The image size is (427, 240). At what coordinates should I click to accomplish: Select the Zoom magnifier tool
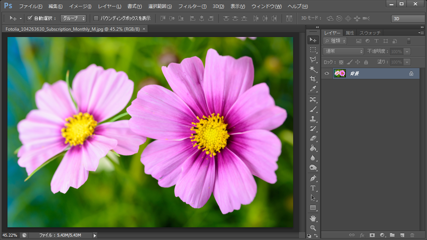point(313,228)
